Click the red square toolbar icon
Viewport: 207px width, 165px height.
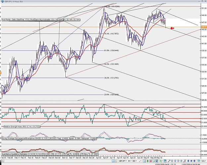point(150,161)
